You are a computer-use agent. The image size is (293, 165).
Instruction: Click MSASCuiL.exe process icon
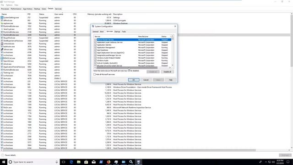(2, 58)
